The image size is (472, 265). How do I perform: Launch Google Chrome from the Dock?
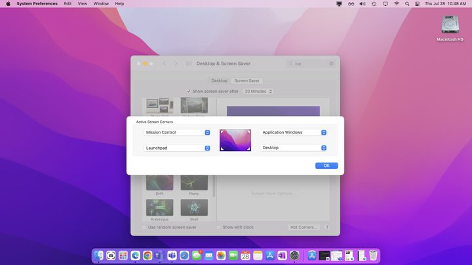(x=147, y=255)
